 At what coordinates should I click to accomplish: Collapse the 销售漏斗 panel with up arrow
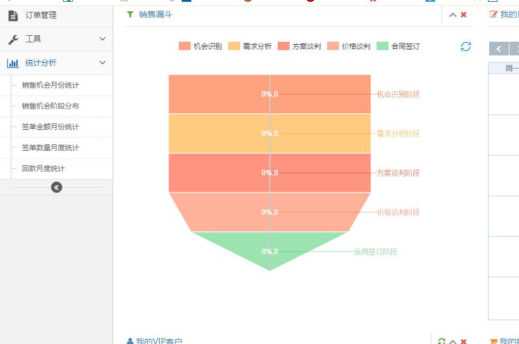click(x=453, y=15)
